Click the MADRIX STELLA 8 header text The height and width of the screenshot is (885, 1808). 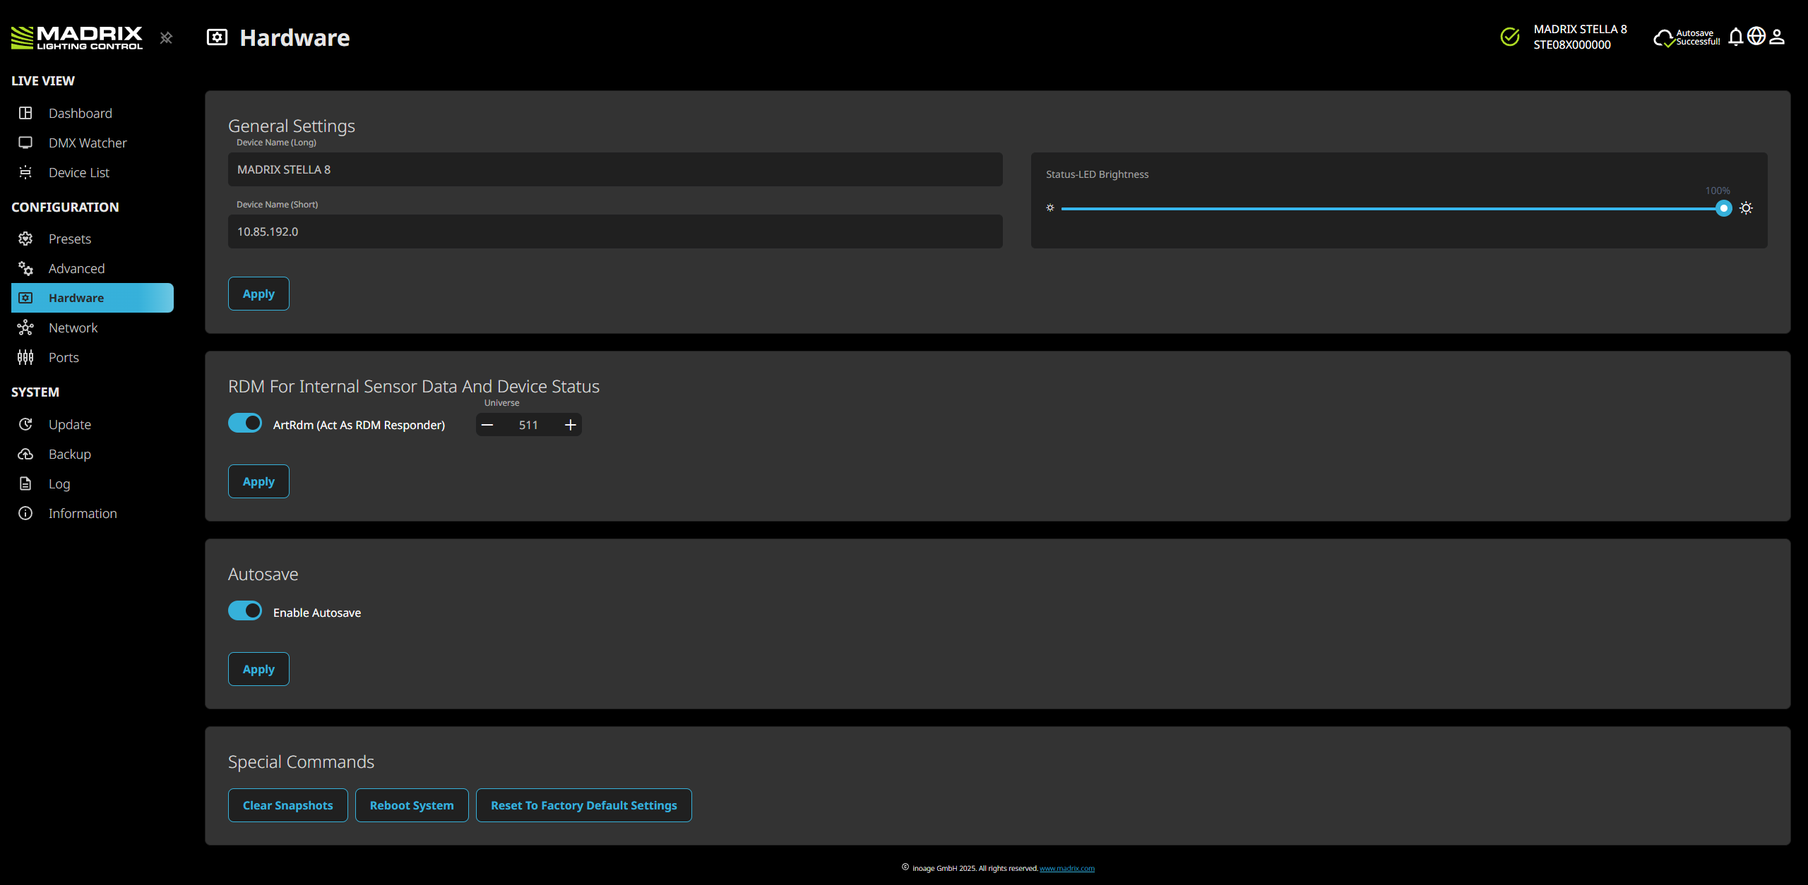coord(1581,29)
